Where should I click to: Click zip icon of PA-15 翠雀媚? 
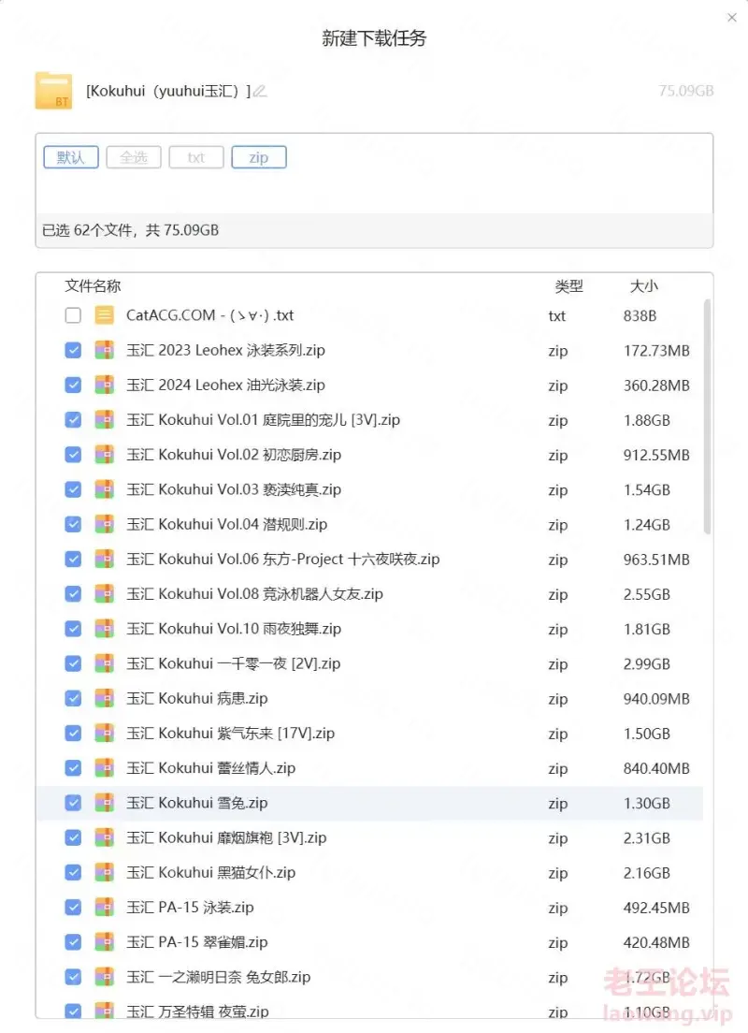pyautogui.click(x=104, y=942)
